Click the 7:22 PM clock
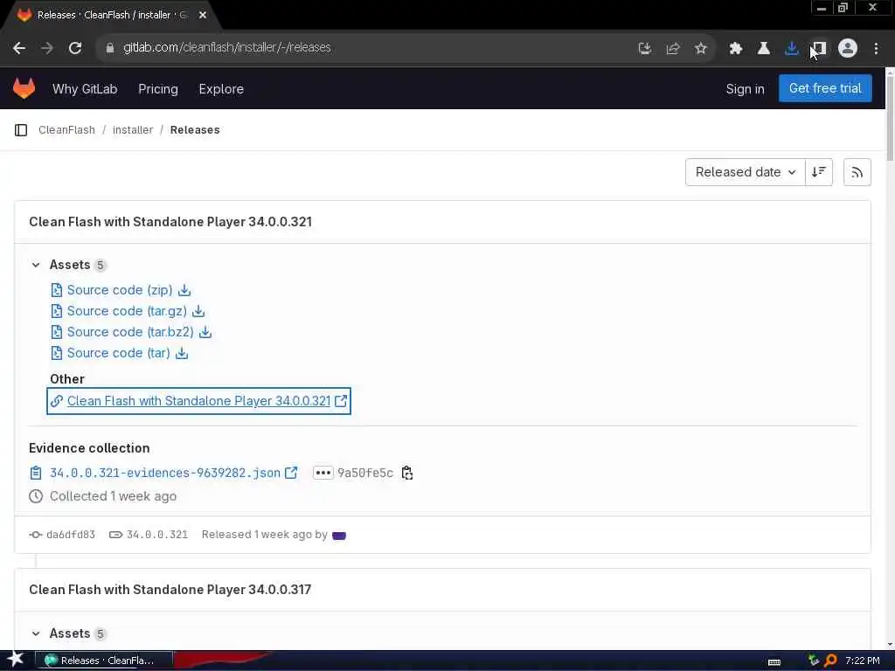Screen dimensions: 895x671 (863, 661)
